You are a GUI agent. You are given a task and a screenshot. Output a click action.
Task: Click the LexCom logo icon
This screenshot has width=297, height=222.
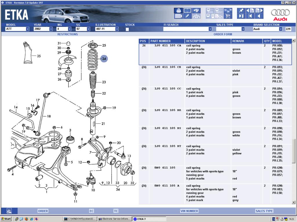(9, 211)
